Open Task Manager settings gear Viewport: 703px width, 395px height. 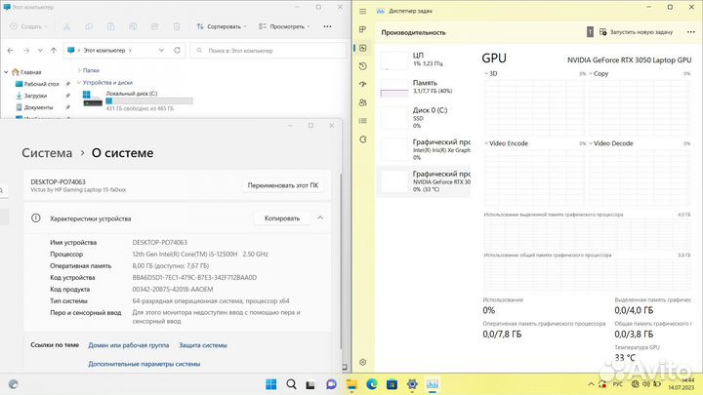tap(362, 362)
